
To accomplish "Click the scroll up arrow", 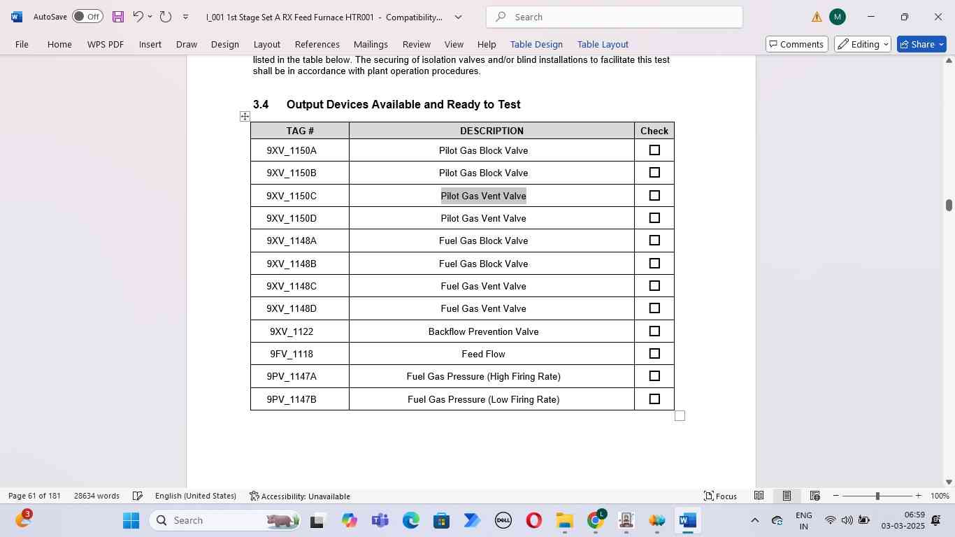I will coord(949,60).
